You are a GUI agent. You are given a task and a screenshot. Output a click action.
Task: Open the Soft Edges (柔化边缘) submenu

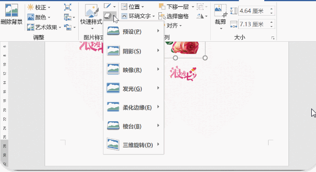[133, 107]
